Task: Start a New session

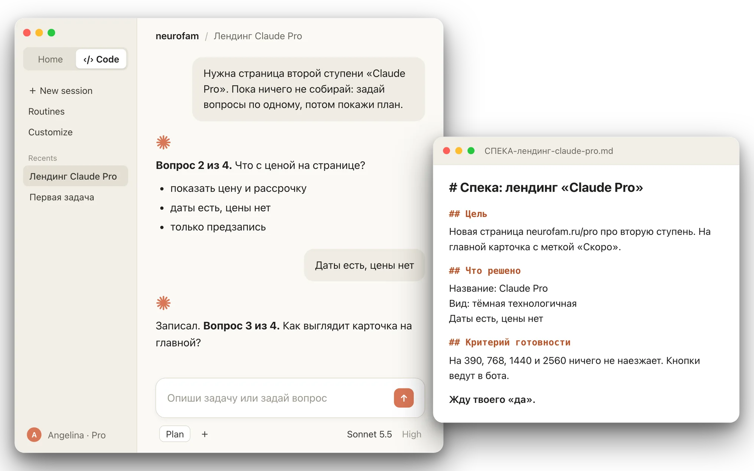Action: pos(61,91)
